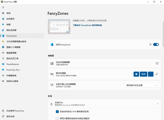Click the 启动布局编辑器 row

point(104,63)
